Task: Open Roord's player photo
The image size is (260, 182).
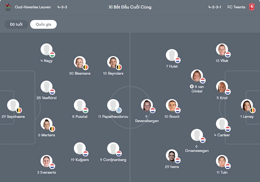Action: (171, 105)
